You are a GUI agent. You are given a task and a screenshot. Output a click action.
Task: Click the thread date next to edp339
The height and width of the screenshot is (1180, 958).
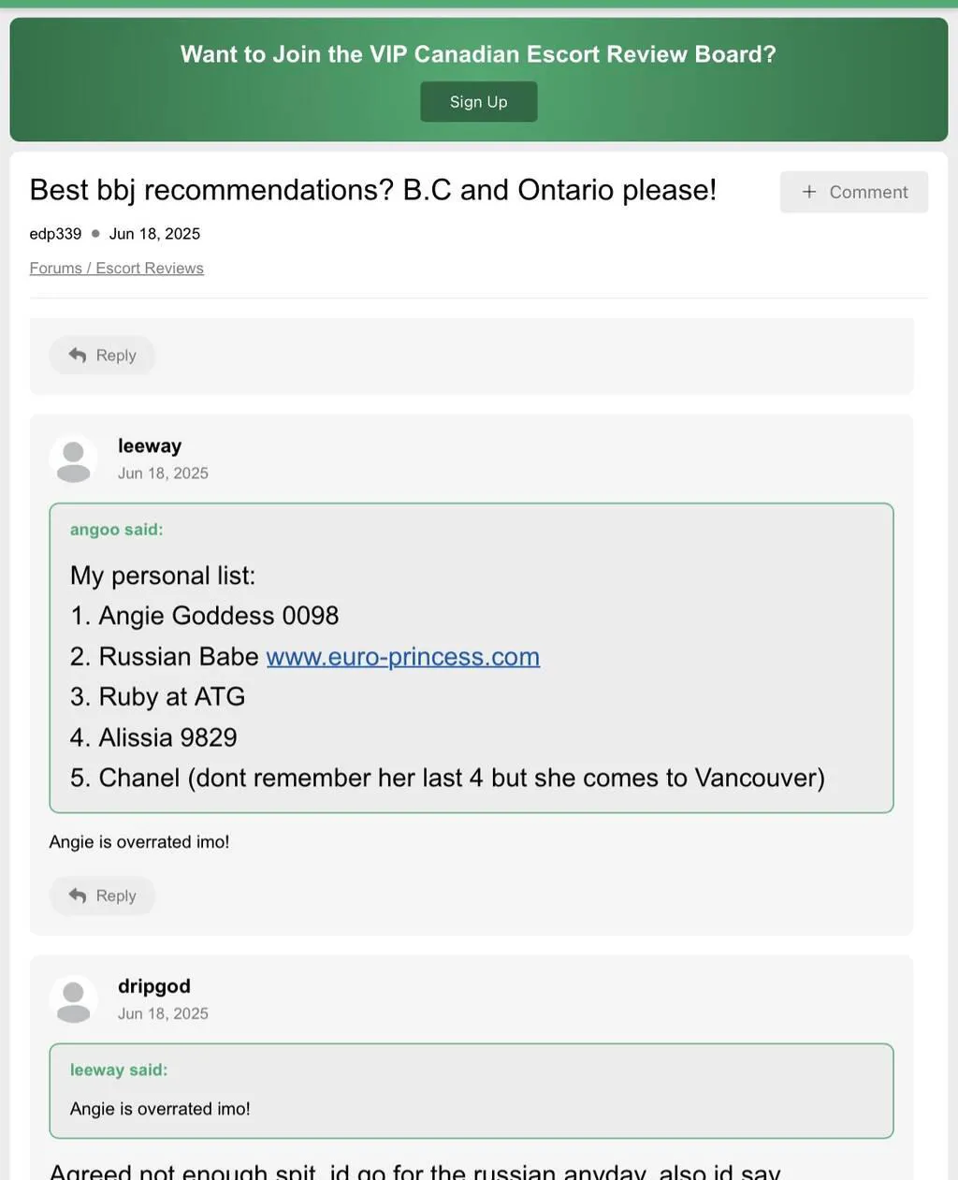(x=154, y=234)
